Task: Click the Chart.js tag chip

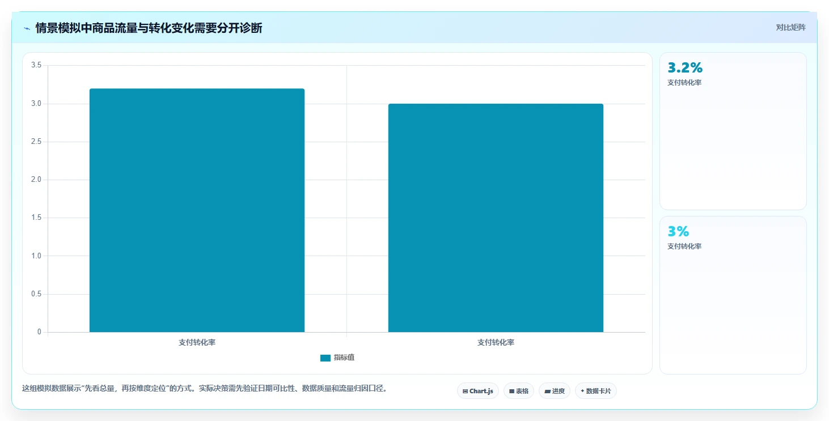Action: [478, 391]
